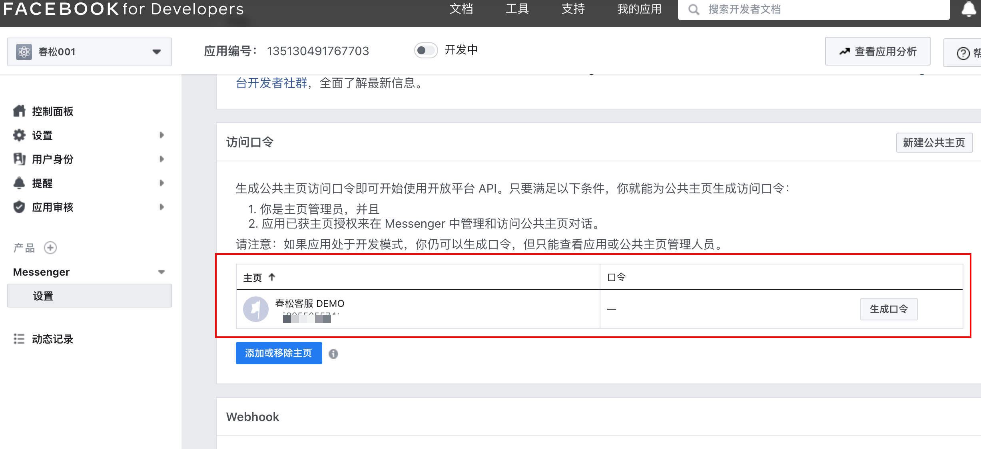The image size is (981, 449).
Task: Click the help question mark icon
Action: pos(963,53)
